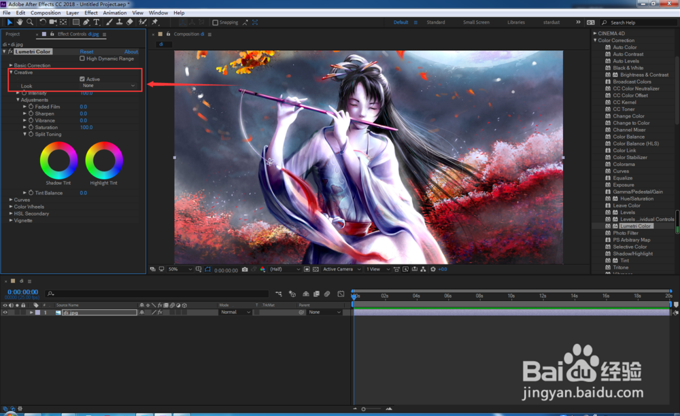680x416 pixels.
Task: Collapse the Creative section
Action: (x=11, y=72)
